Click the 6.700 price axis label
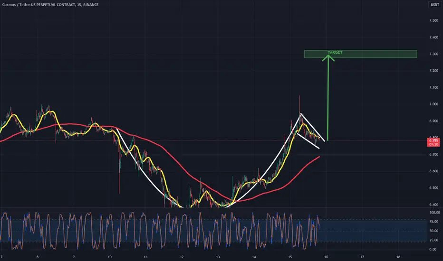Viewport: 443px width, 261px height. [433, 154]
